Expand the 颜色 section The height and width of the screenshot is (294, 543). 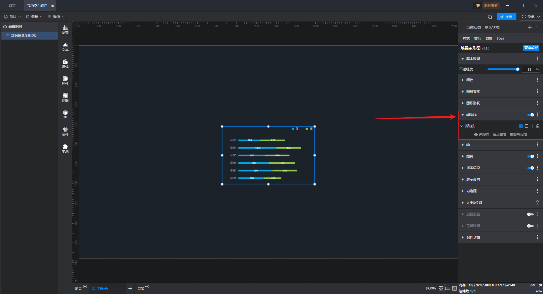(x=463, y=80)
